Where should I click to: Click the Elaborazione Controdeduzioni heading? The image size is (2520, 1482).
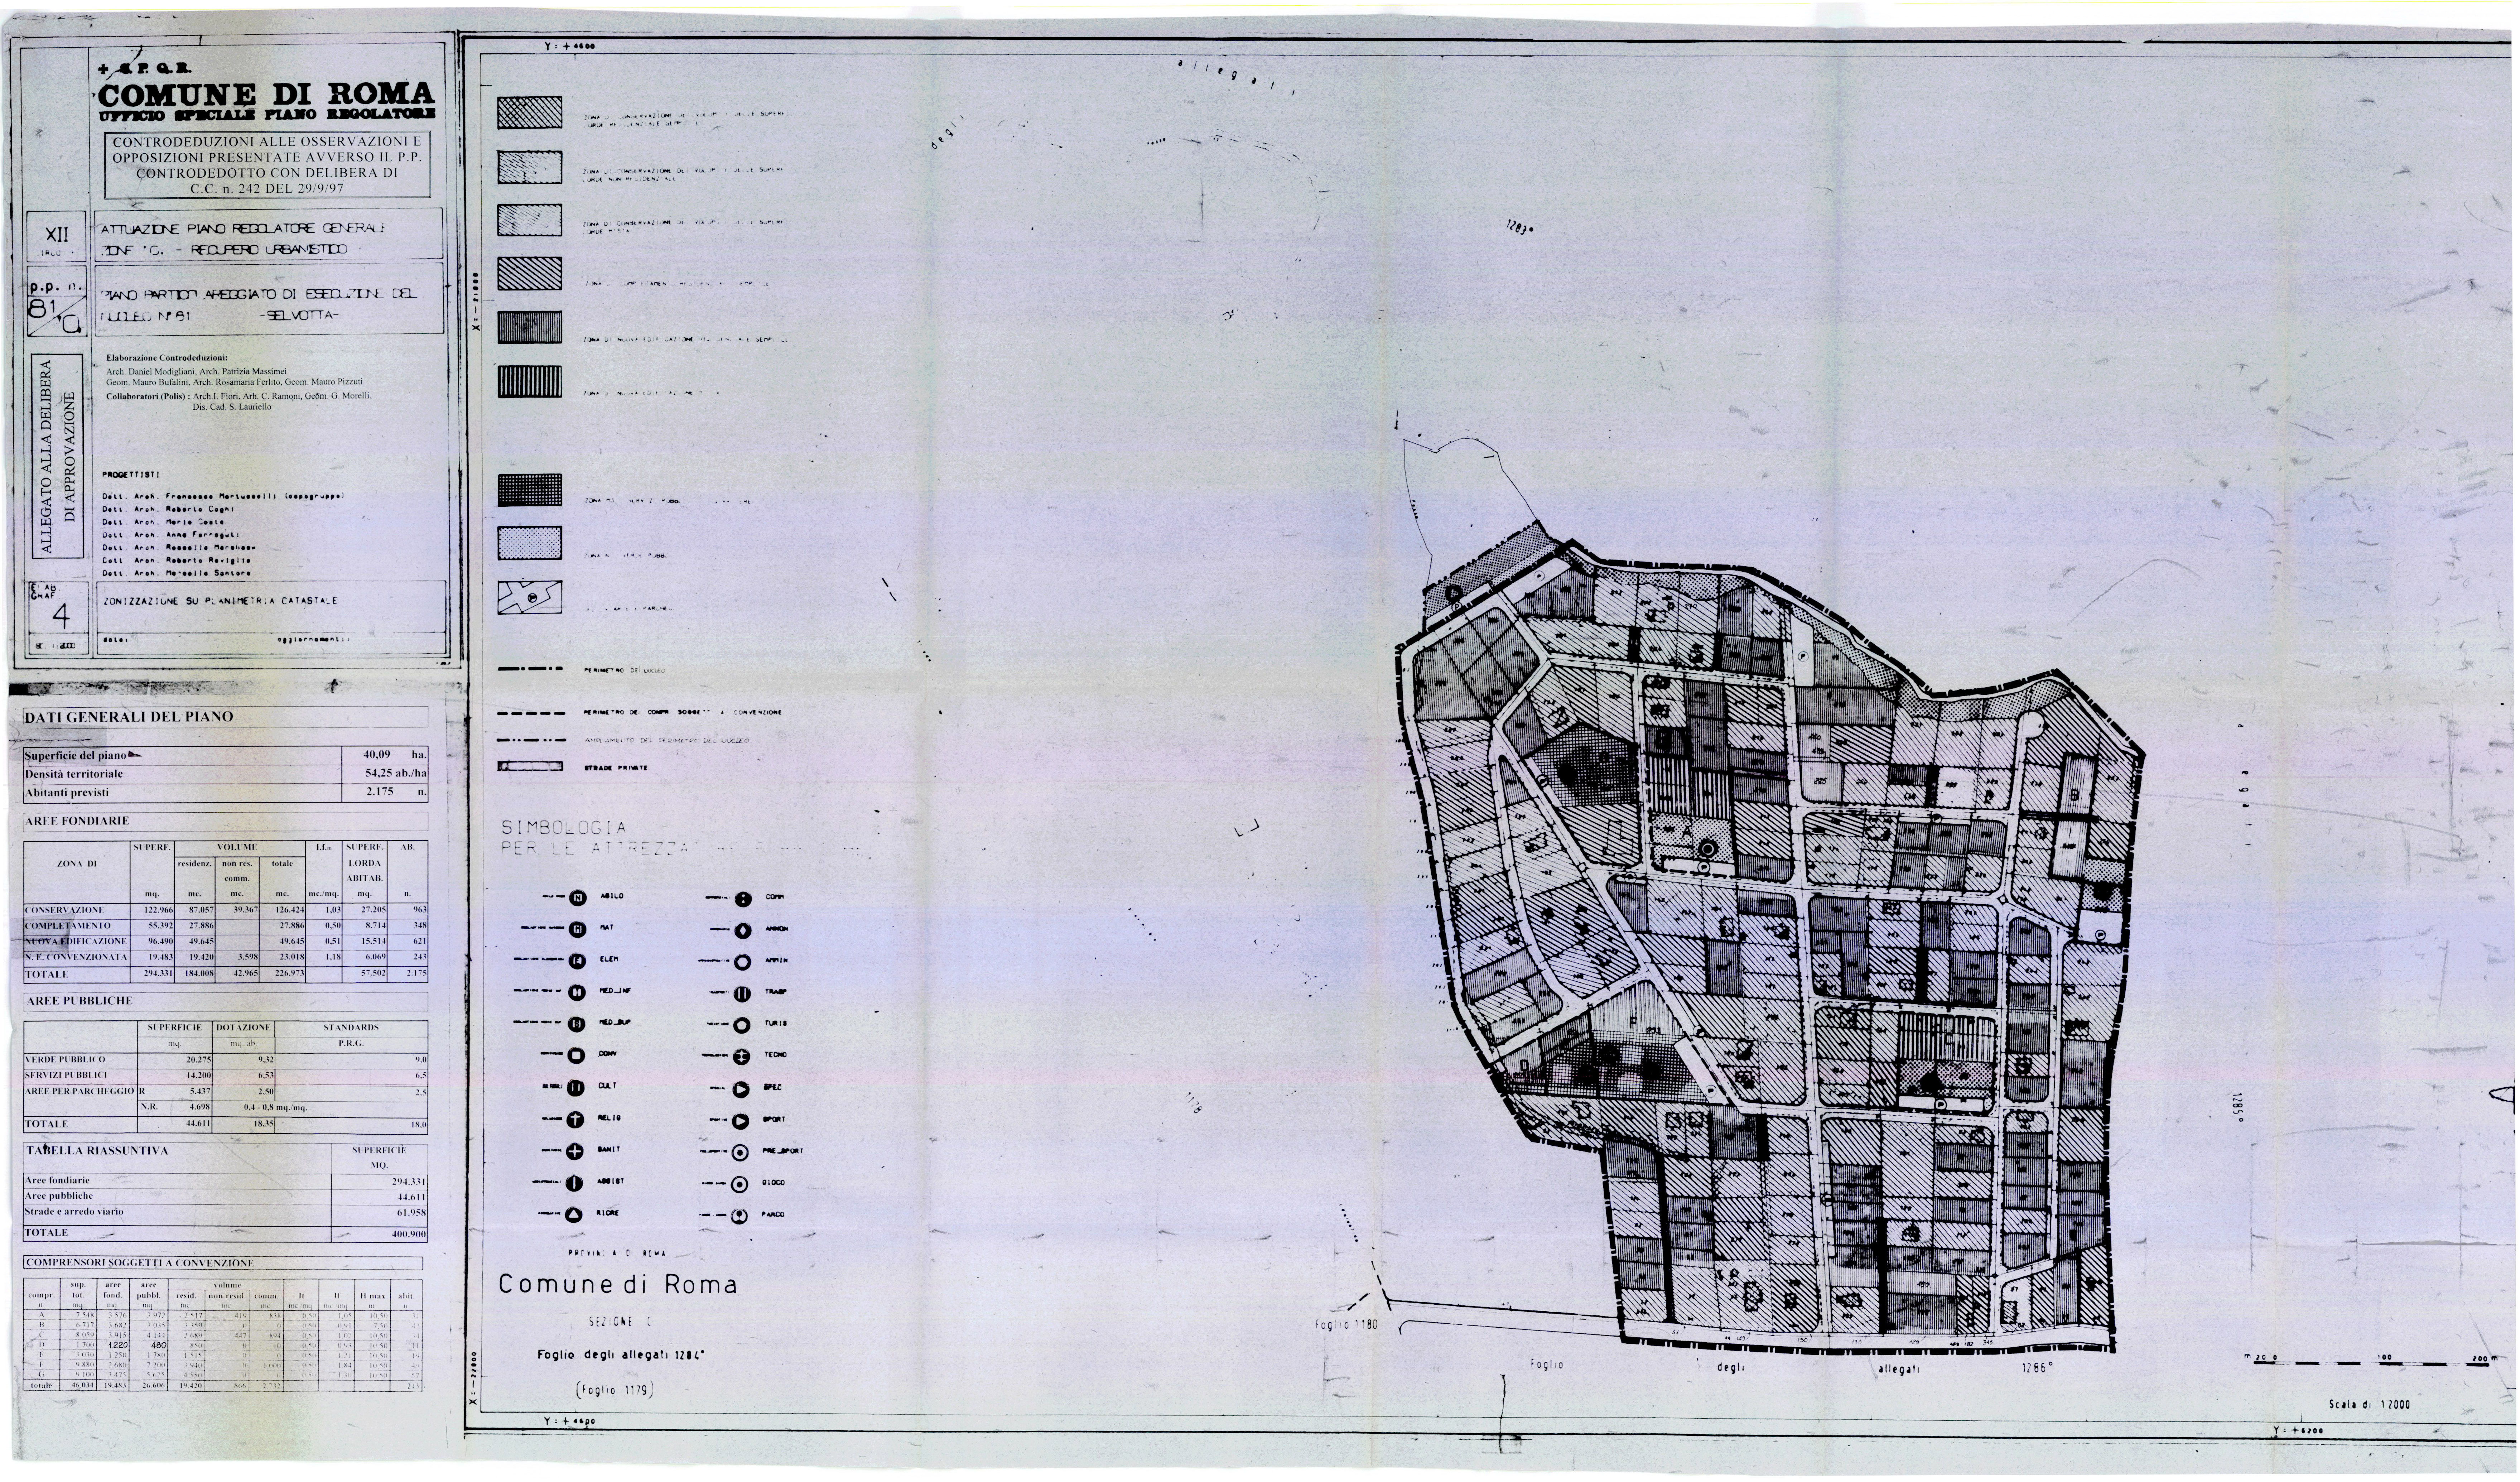167,358
